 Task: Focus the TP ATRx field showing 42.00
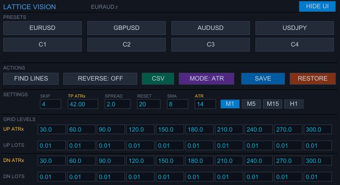coord(83,104)
